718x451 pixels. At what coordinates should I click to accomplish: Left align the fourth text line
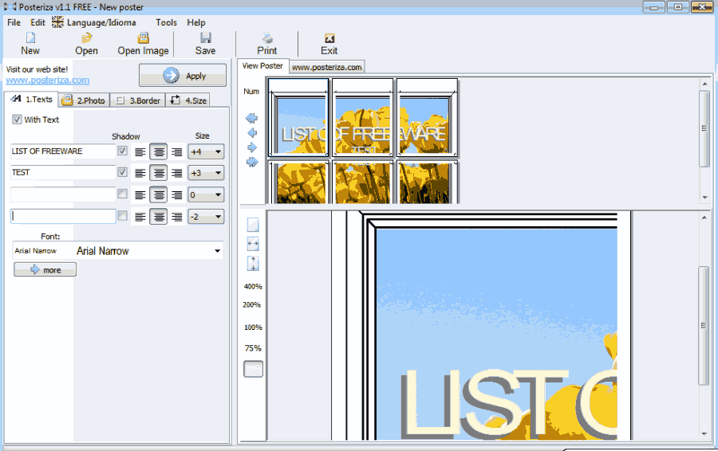pos(140,217)
